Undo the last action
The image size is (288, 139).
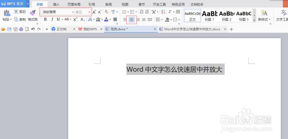tap(33, 29)
